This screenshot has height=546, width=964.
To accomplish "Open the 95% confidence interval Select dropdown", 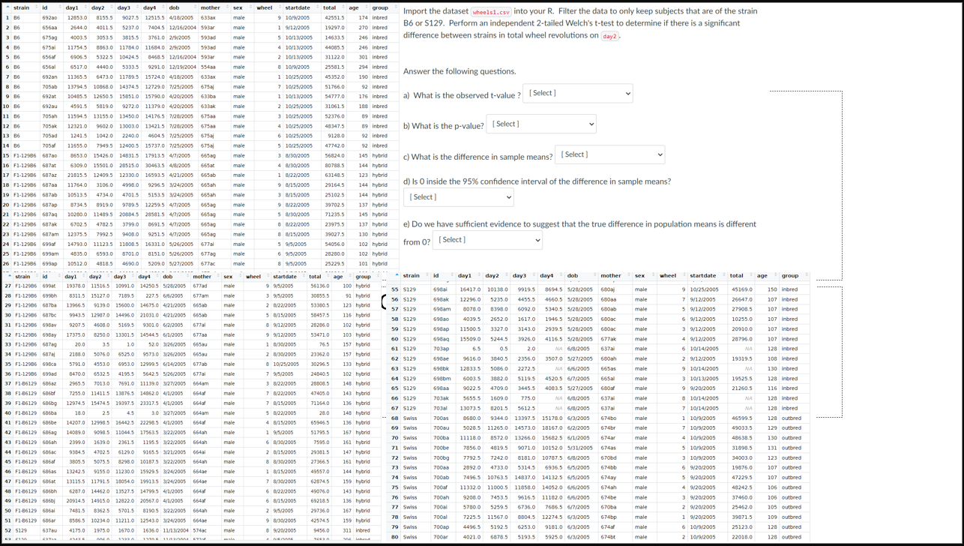I will tap(458, 196).
